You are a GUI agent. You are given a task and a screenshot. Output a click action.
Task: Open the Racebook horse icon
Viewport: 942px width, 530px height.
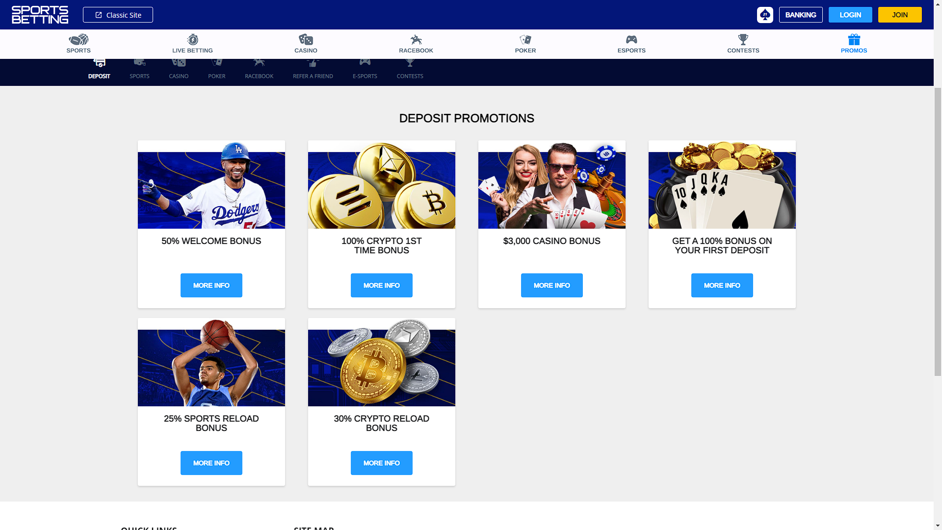coord(416,40)
